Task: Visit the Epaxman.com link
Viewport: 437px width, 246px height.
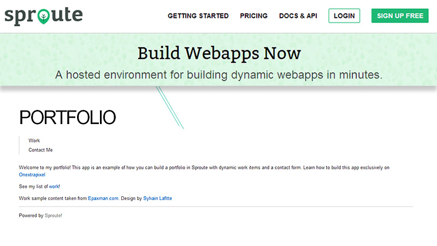Action: (x=103, y=198)
